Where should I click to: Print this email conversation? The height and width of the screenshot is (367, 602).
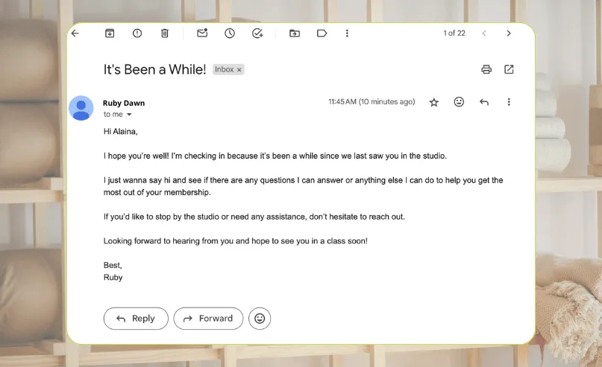486,69
